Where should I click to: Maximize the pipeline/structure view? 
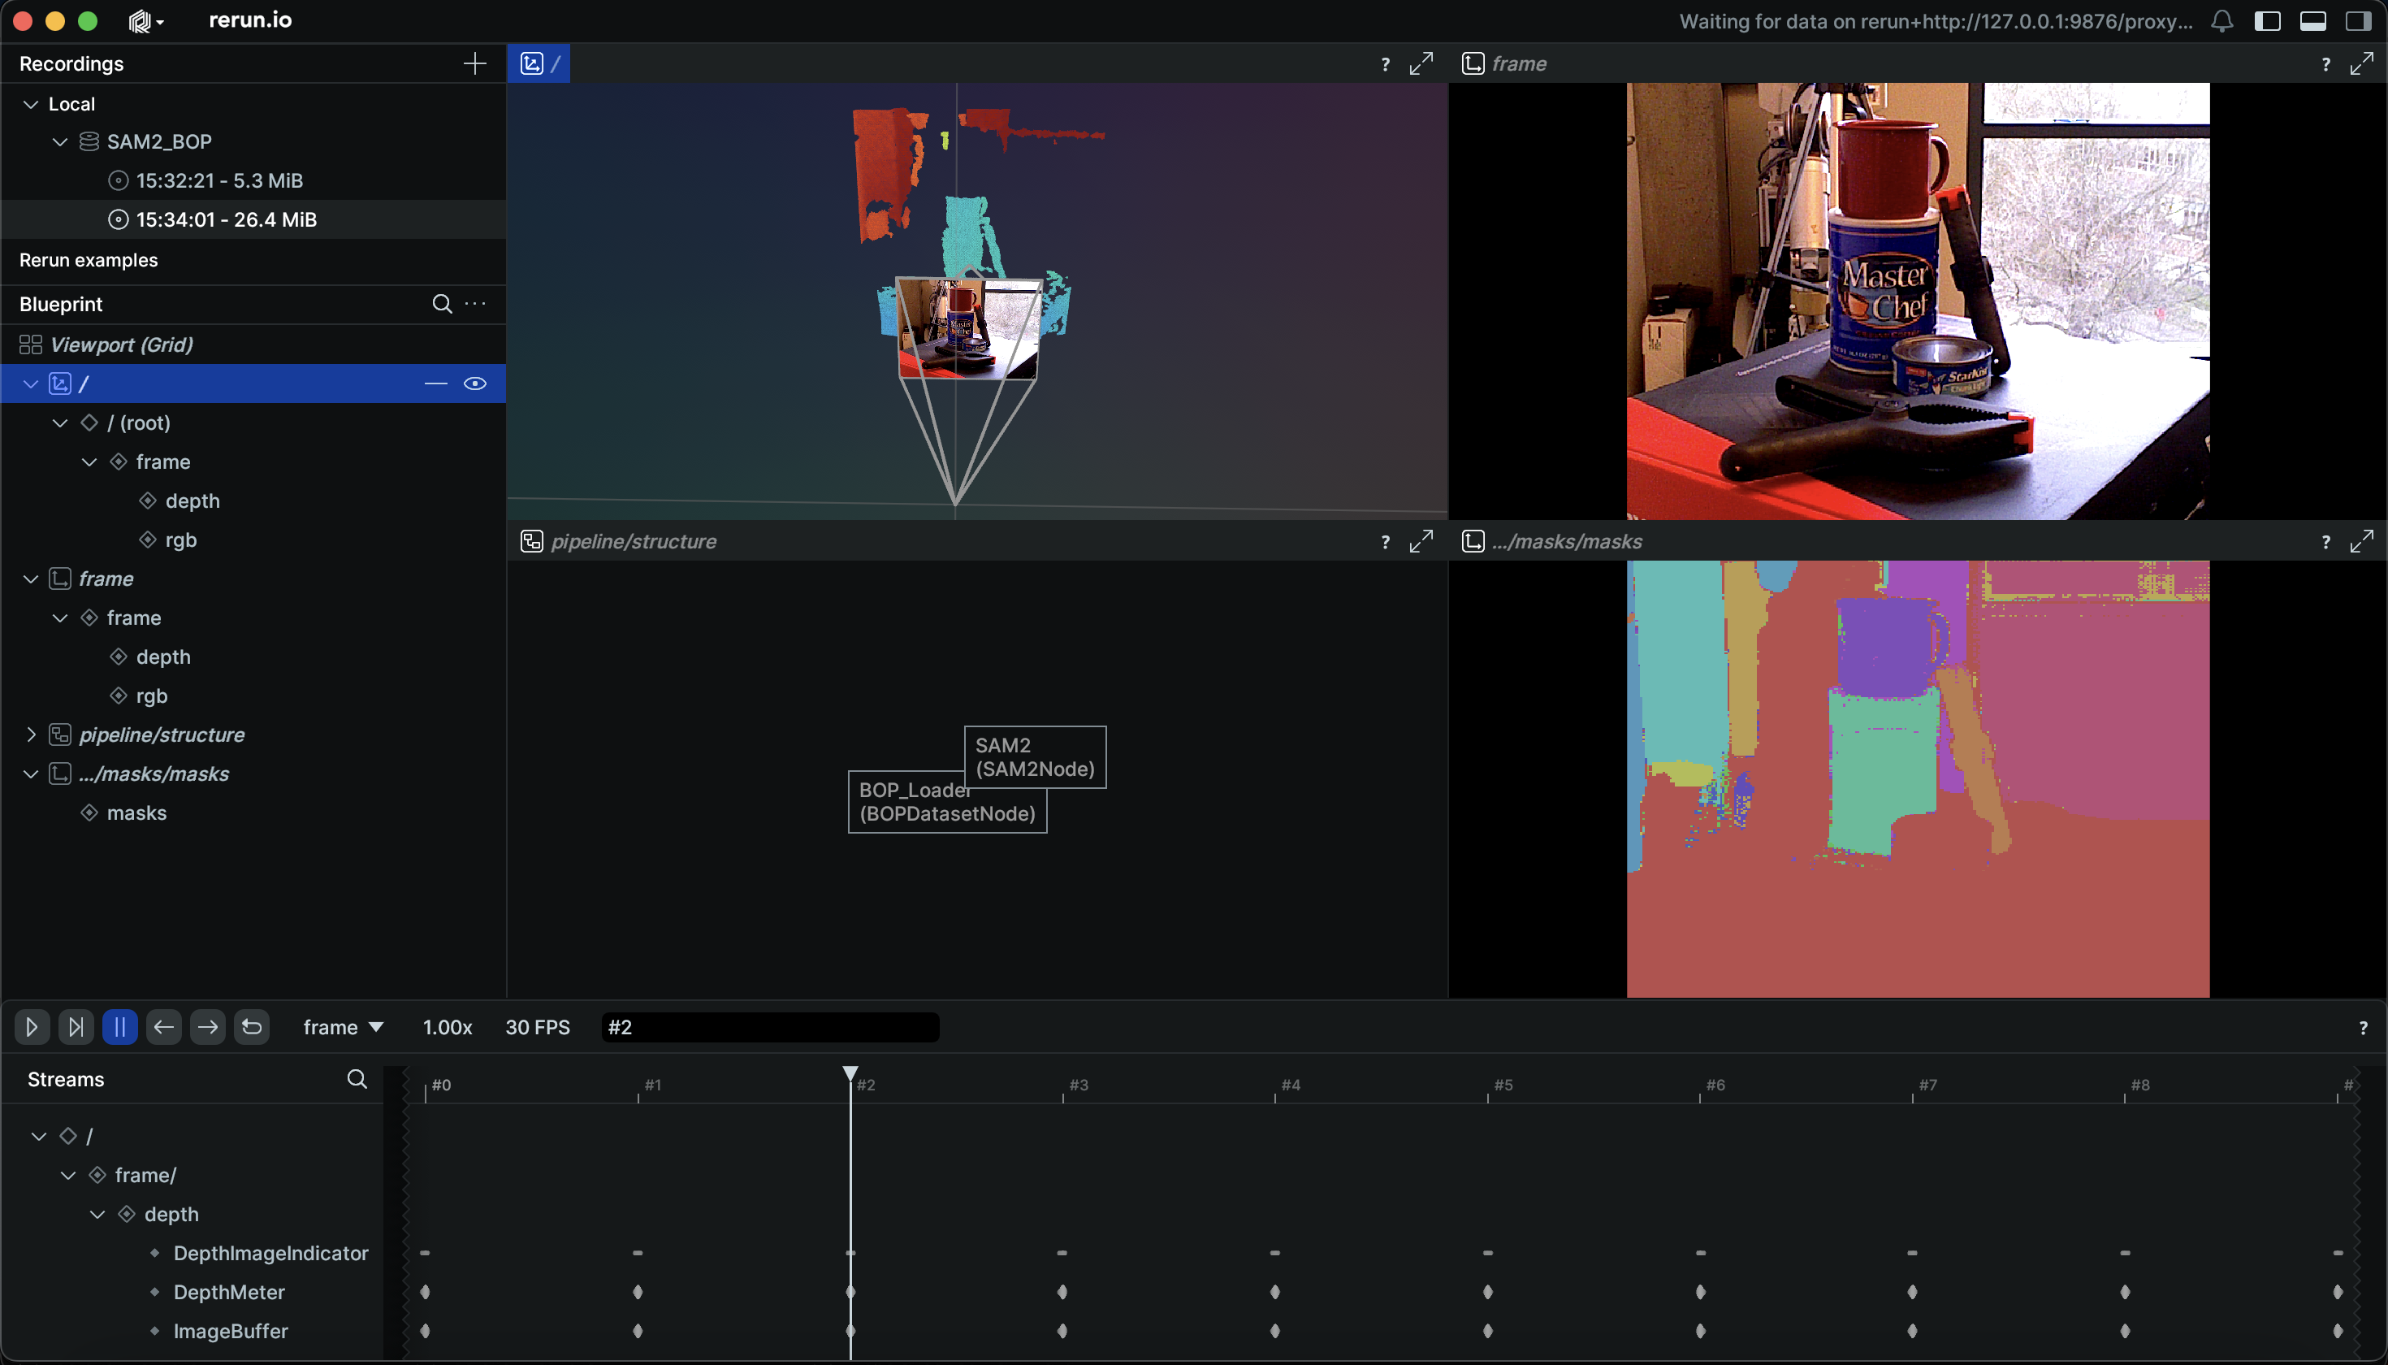(x=1421, y=542)
